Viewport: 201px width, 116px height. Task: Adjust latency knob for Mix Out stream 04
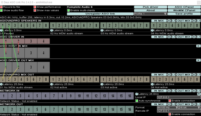[x=152, y=84]
